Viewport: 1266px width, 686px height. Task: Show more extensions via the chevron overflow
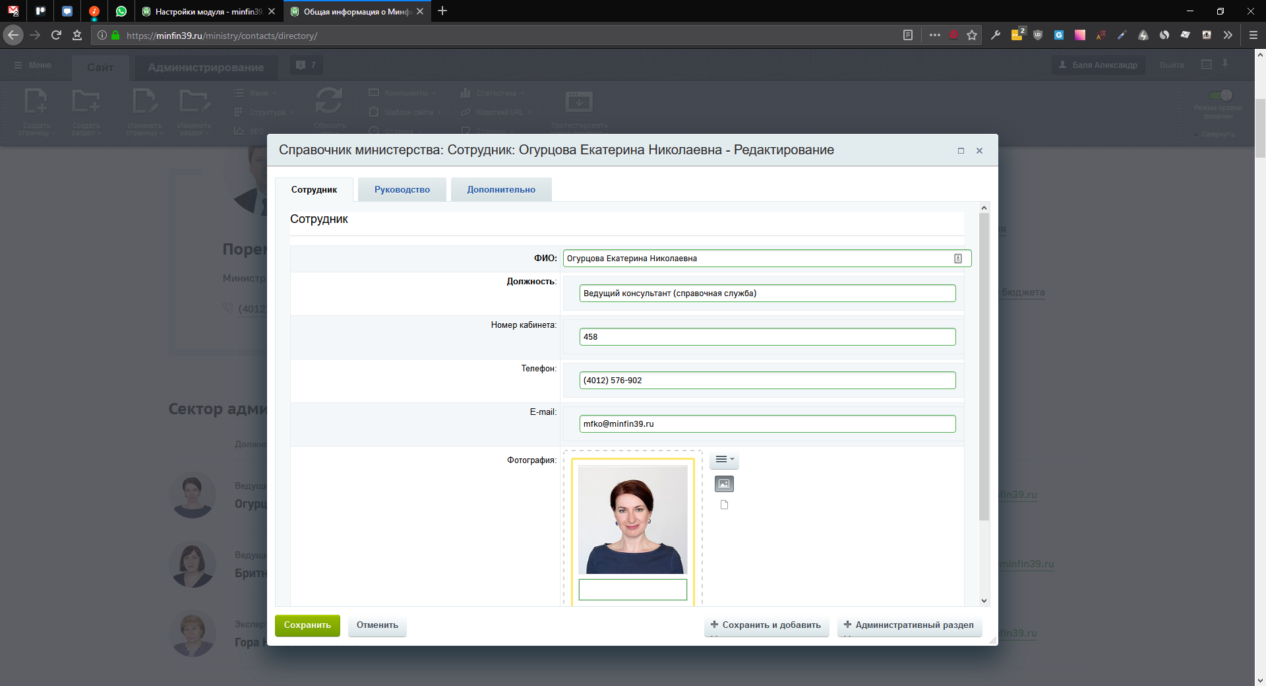point(1228,36)
